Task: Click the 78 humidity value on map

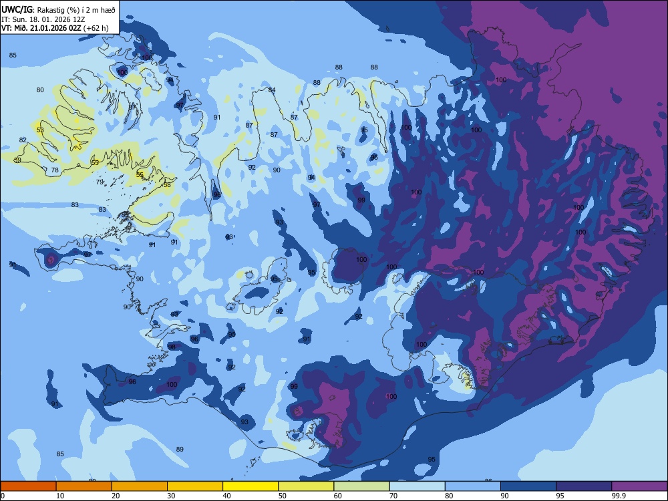Action: pos(55,170)
